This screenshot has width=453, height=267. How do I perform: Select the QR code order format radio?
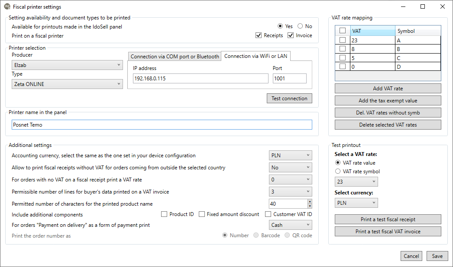coord(287,235)
